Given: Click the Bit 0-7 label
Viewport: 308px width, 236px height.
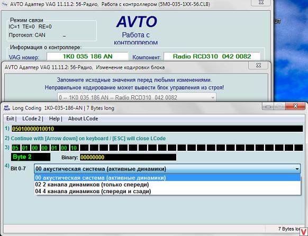Looking at the screenshot, I should tap(18, 168).
